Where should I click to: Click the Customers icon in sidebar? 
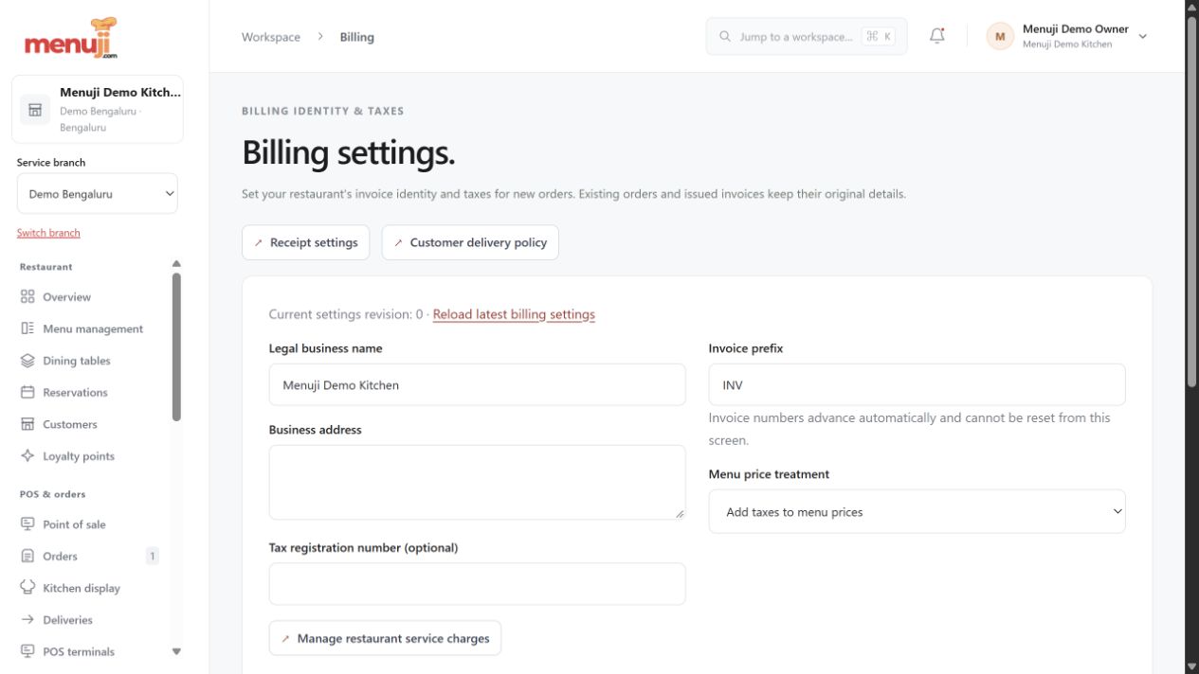coord(27,424)
